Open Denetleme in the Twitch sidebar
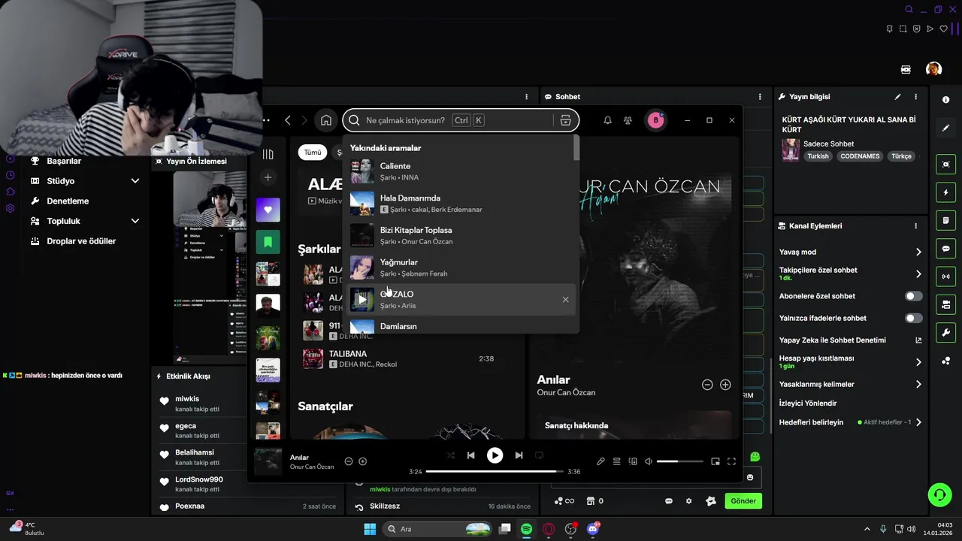The height and width of the screenshot is (541, 962). [x=68, y=201]
